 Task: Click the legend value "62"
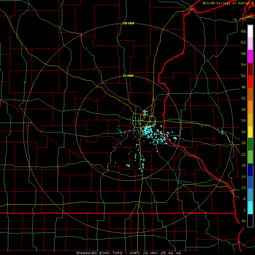point(243,42)
